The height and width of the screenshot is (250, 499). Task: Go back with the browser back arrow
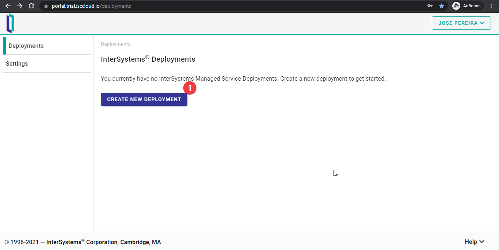coord(8,6)
